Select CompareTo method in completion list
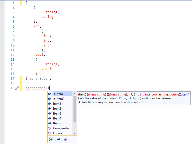The image size is (192, 144). click(x=62, y=128)
